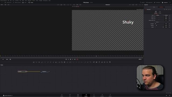Screen dimensions: 172x97
Task: Open the left viewer more options menu
Action: pyautogui.click(x=70, y=5)
